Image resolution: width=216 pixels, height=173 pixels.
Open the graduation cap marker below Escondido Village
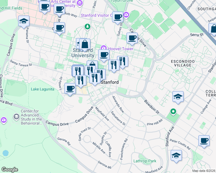(x=178, y=97)
